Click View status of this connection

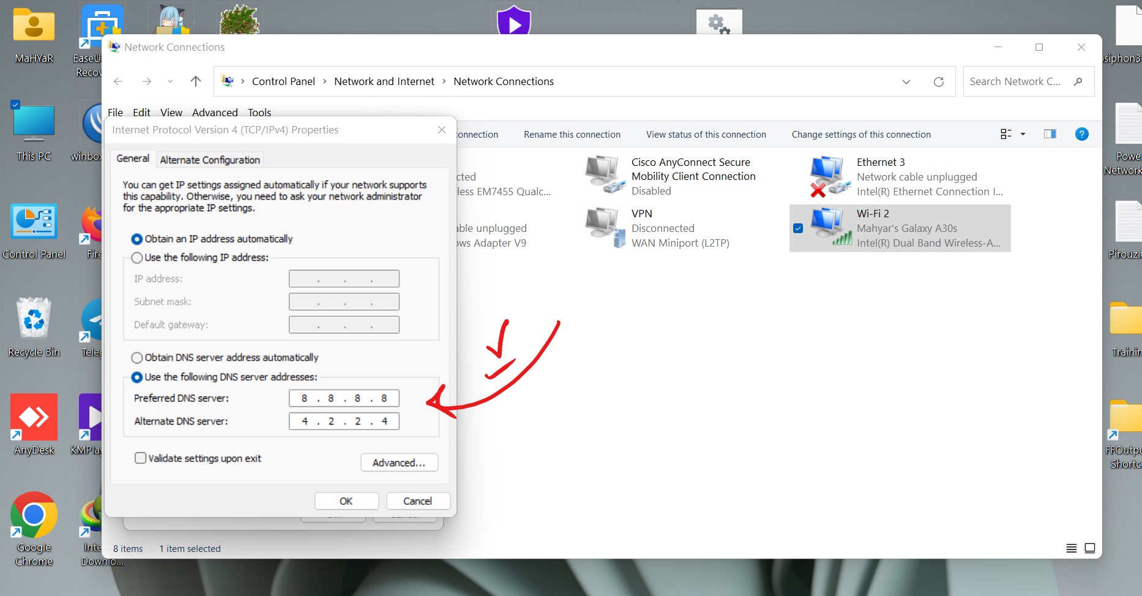point(706,135)
